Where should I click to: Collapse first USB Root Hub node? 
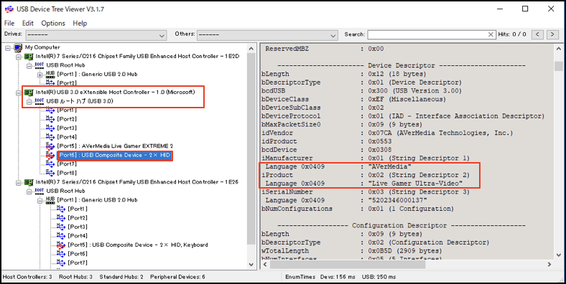[29, 65]
